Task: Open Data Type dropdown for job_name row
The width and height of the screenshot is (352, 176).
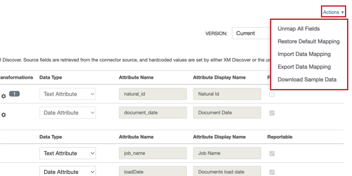Action: click(x=68, y=153)
